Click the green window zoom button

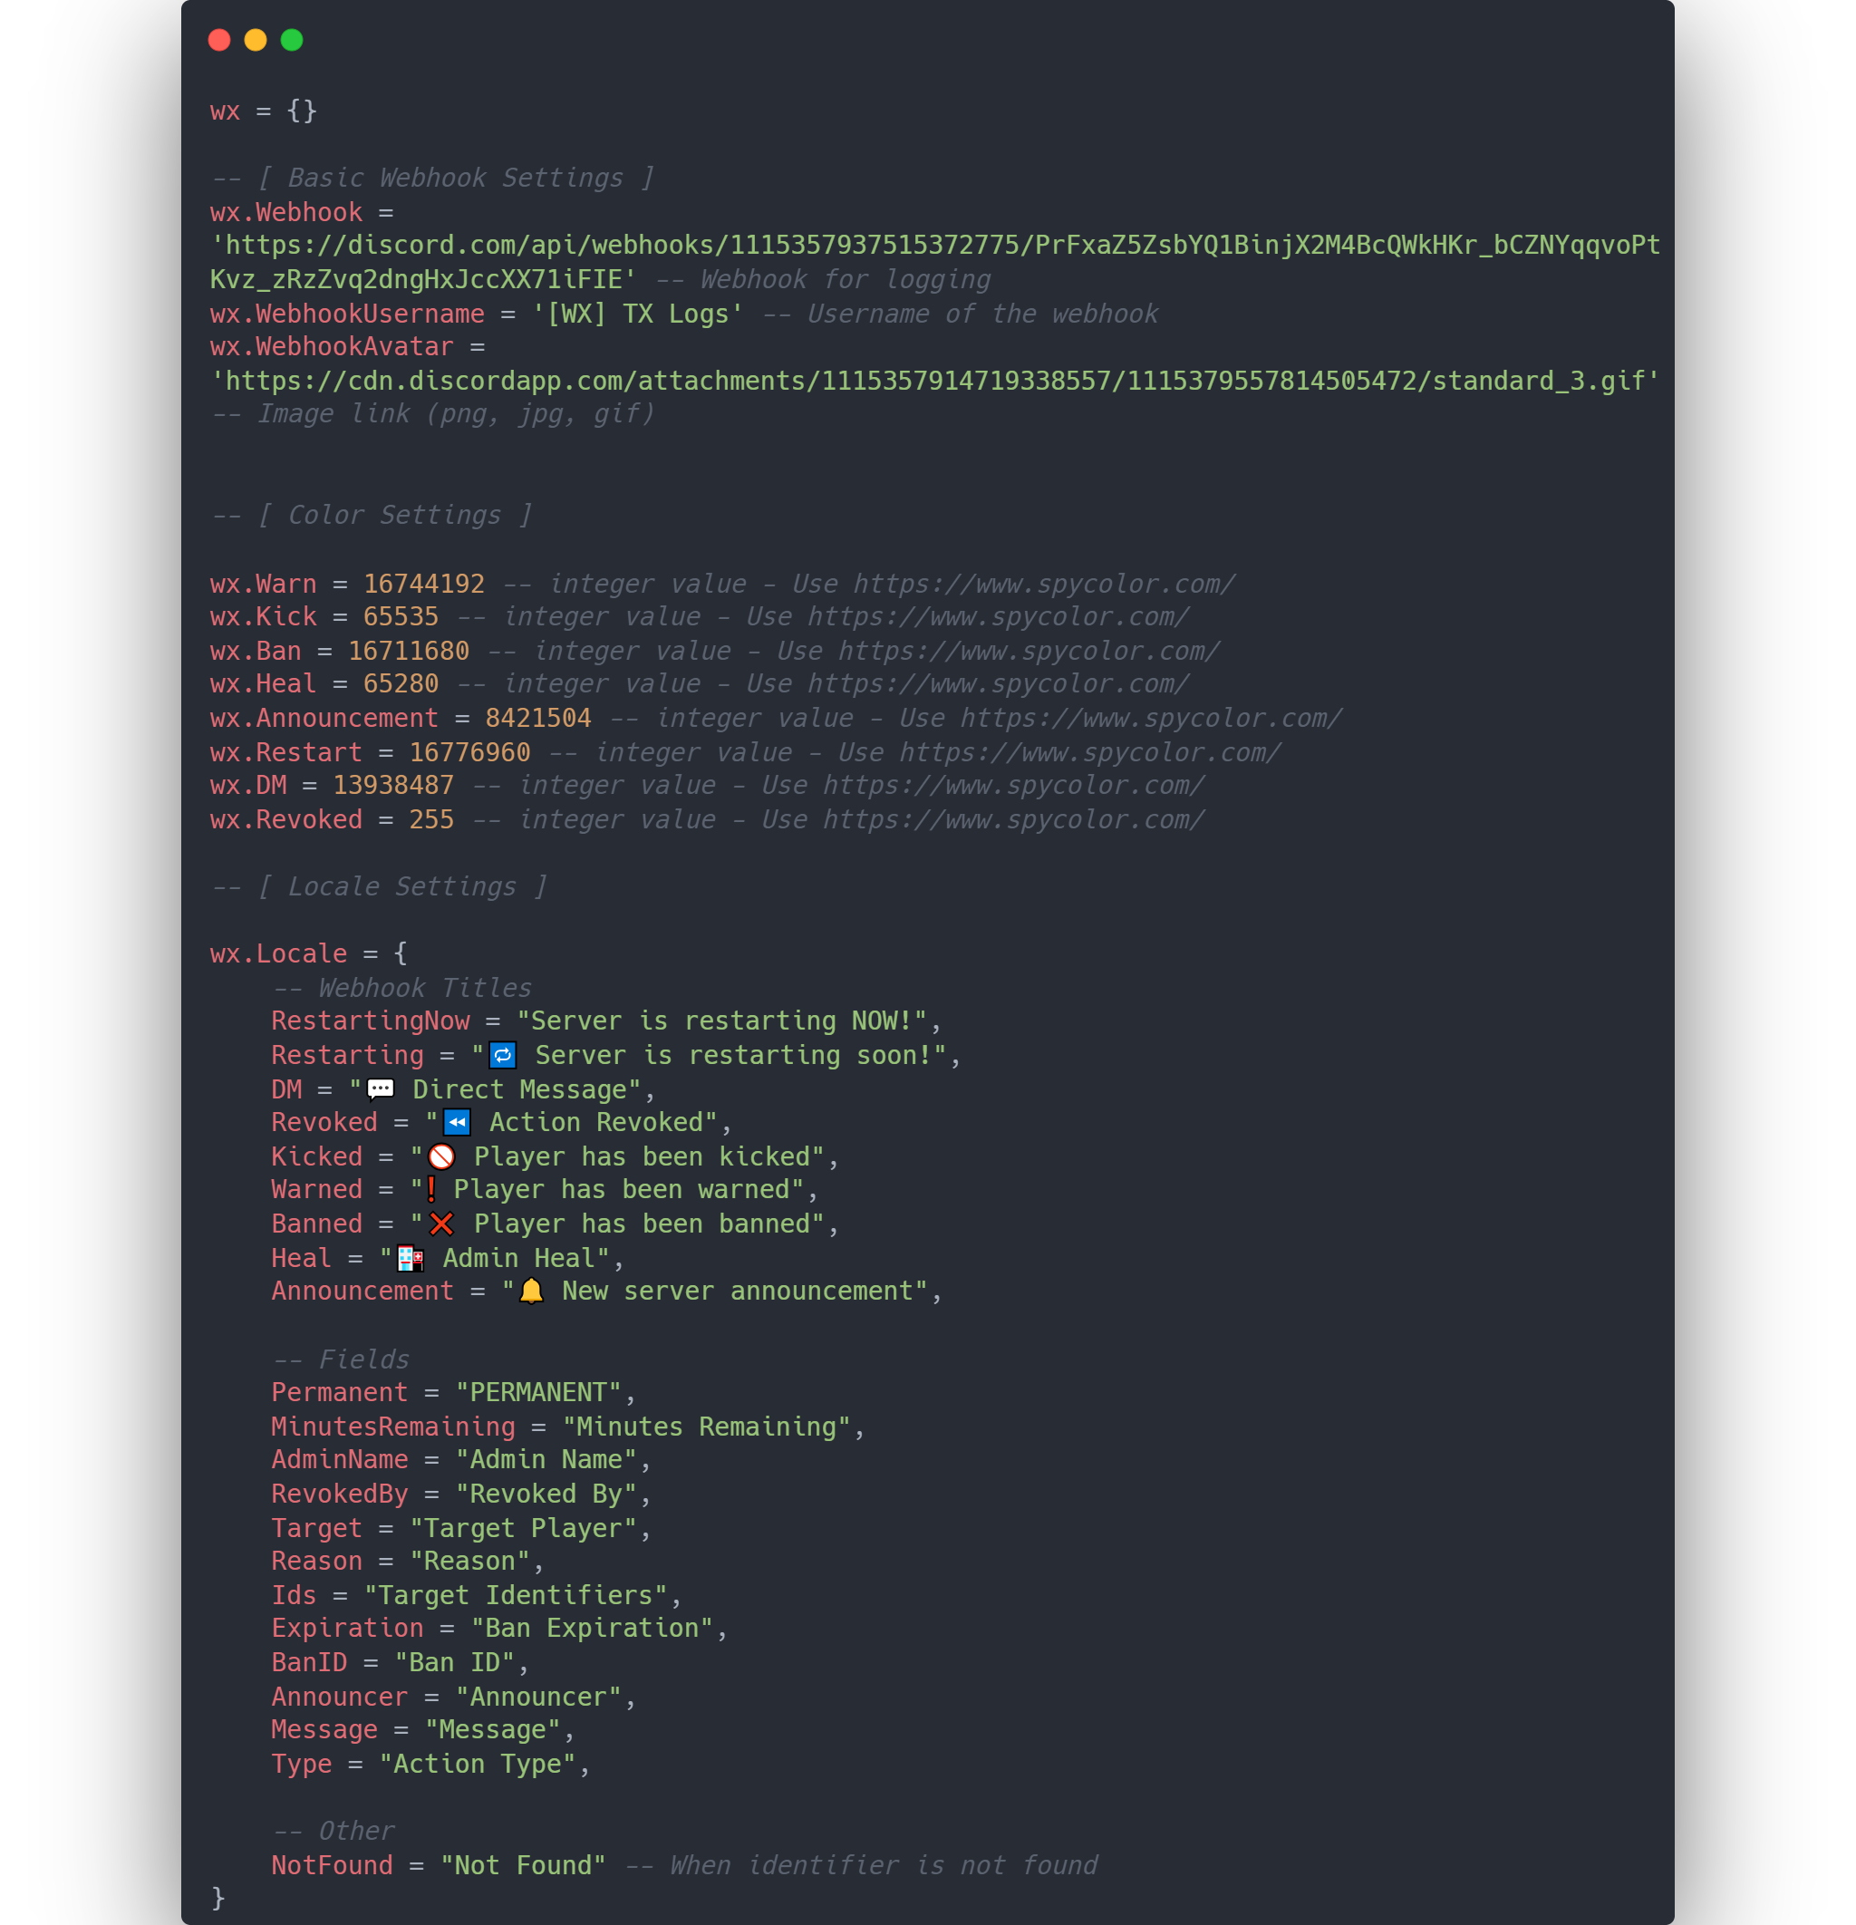pyautogui.click(x=292, y=40)
